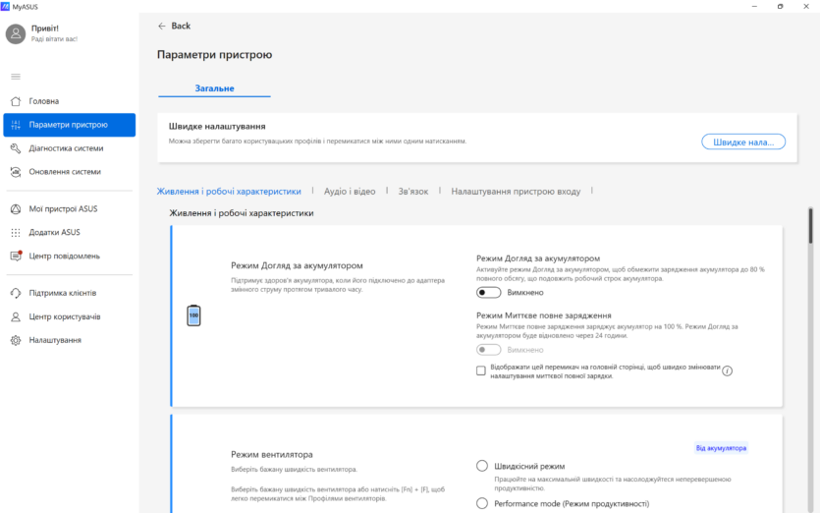Screen dimensions: 820x513
Task: Open Мої пристрої ASUS in sidebar
Action: pyautogui.click(x=69, y=209)
